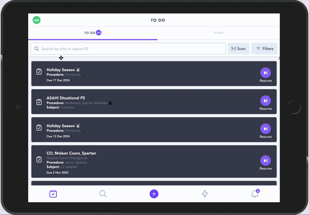Viewport: 309px width, 215px height.
Task: Tap the purple plus create button
Action: [154, 194]
